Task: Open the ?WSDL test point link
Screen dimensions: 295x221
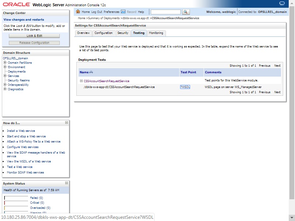Action: [185, 87]
